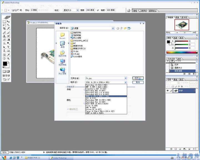Choose PNG (*.PNG) format
Image resolution: width=200 pixels, height=160 pixels.
point(106,107)
